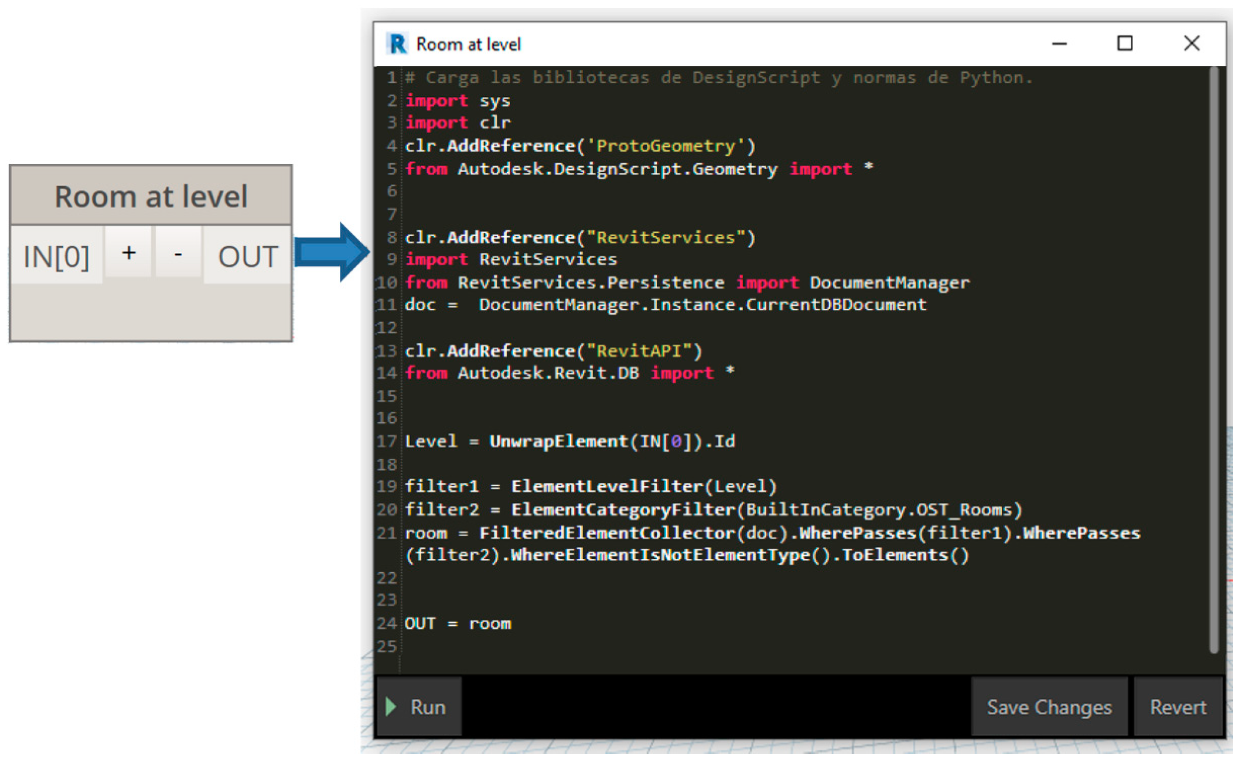Screen dimensions: 1242x763
Task: Click line number 21 in the gutter
Action: pyautogui.click(x=386, y=533)
